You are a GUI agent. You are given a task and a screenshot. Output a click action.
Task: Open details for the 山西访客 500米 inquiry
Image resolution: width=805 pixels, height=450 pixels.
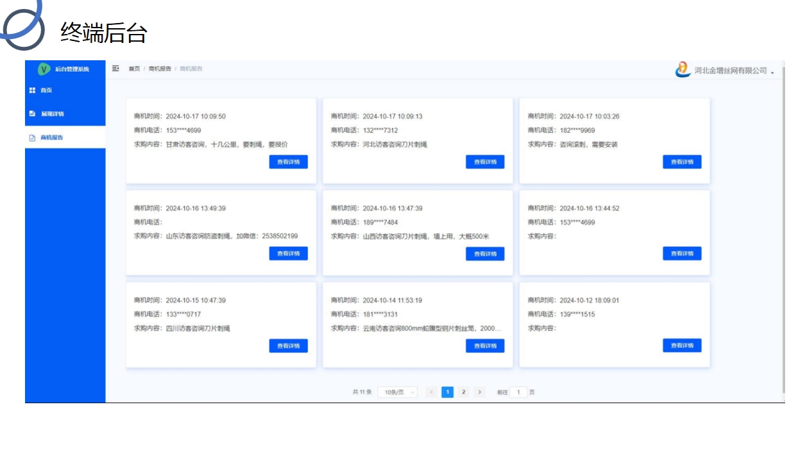tap(485, 254)
